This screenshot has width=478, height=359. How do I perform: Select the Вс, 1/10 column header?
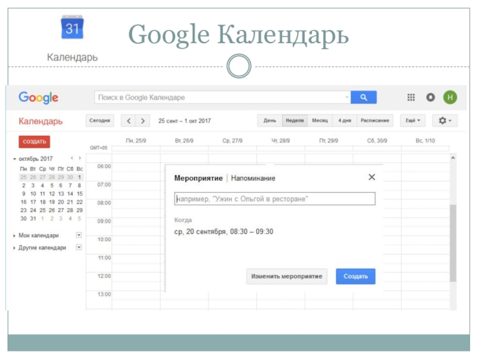[425, 141]
